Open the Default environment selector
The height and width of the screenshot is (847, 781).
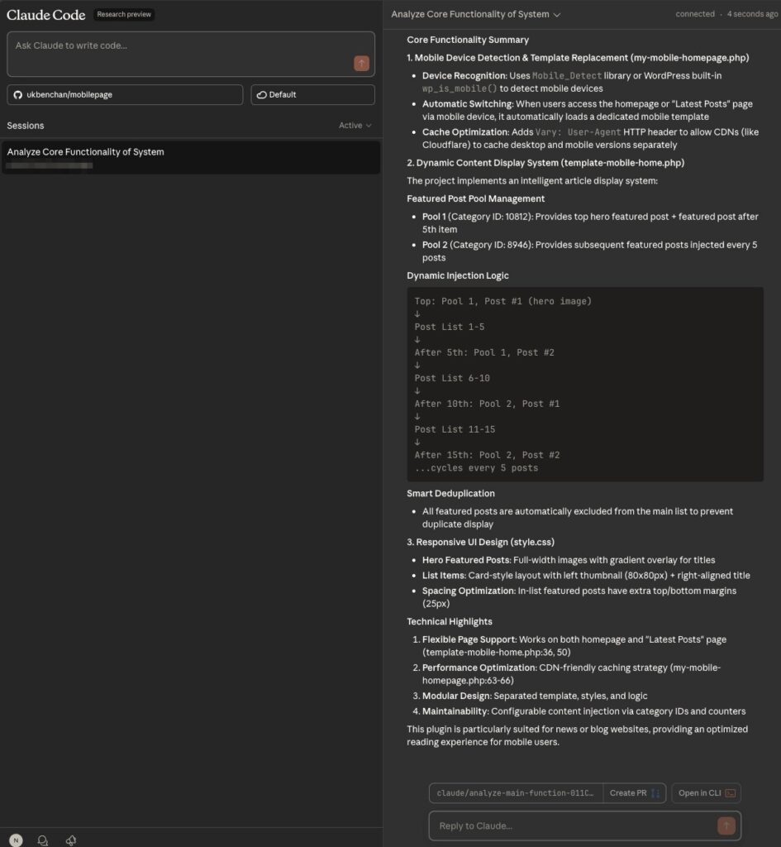pyautogui.click(x=312, y=95)
